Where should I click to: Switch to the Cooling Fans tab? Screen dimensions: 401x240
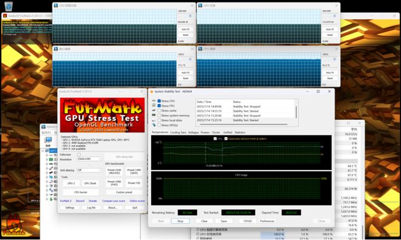(x=178, y=132)
